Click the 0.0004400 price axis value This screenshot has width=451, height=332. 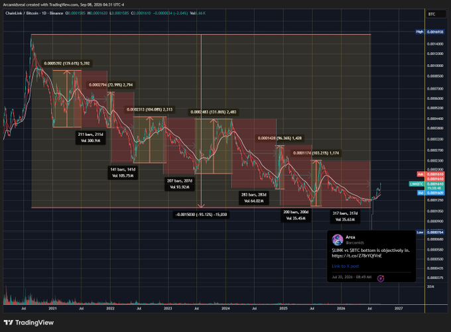pyautogui.click(x=435, y=119)
